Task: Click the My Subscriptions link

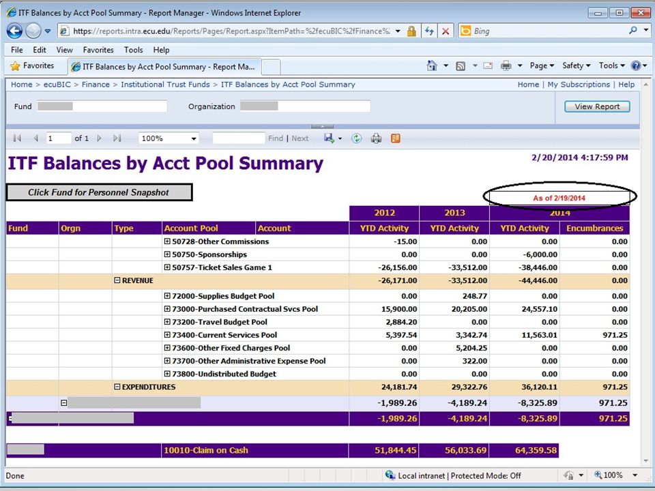Action: tap(579, 85)
